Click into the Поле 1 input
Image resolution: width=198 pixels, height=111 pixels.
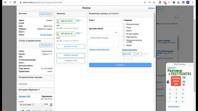tap(104, 24)
